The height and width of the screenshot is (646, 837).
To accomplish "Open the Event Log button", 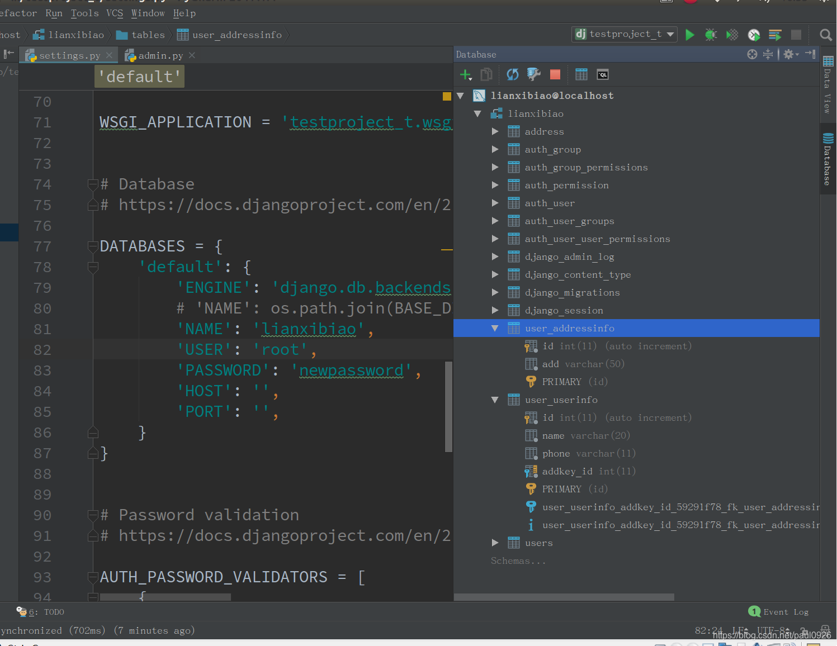I will [x=779, y=612].
